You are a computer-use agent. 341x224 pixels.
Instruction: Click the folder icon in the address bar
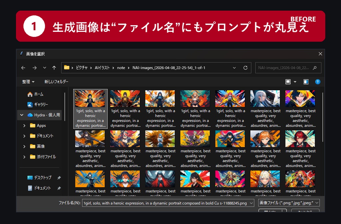click(67, 68)
